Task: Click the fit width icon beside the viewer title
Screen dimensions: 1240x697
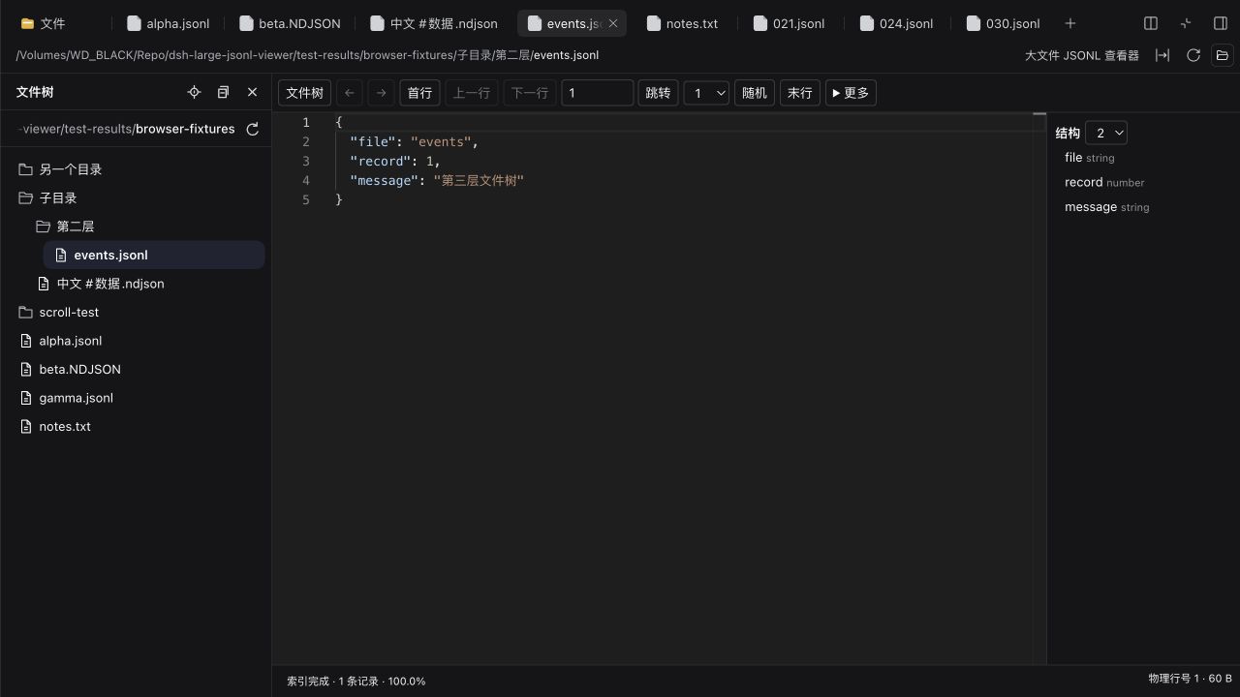Action: coord(1162,55)
